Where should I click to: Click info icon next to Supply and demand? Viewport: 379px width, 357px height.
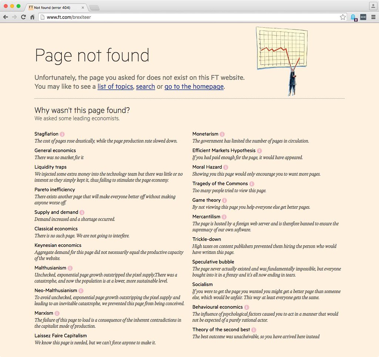point(82,212)
